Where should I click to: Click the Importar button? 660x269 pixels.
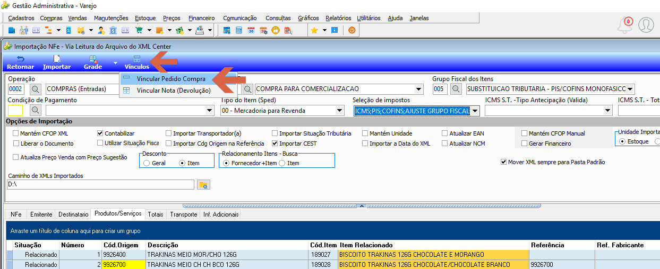coord(57,62)
